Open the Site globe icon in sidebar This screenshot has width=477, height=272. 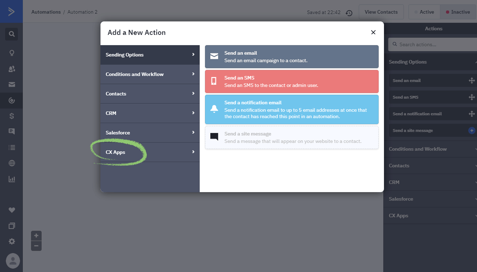pos(12,163)
